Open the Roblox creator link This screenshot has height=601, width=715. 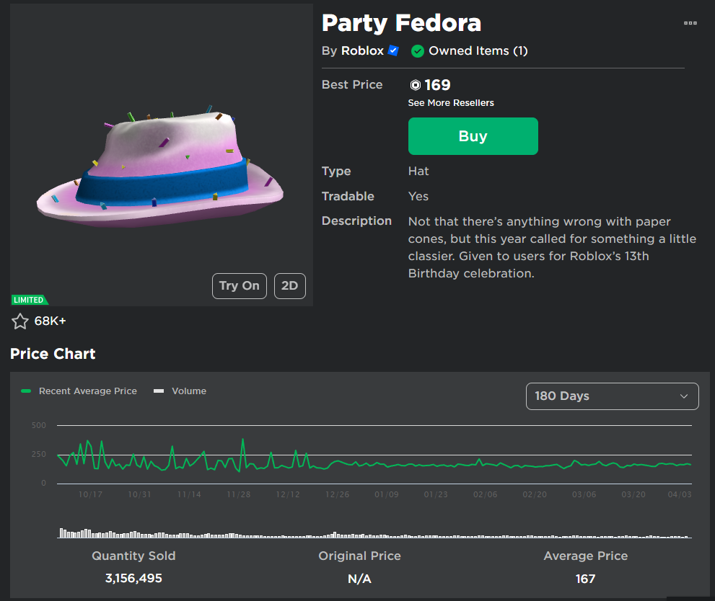click(362, 50)
